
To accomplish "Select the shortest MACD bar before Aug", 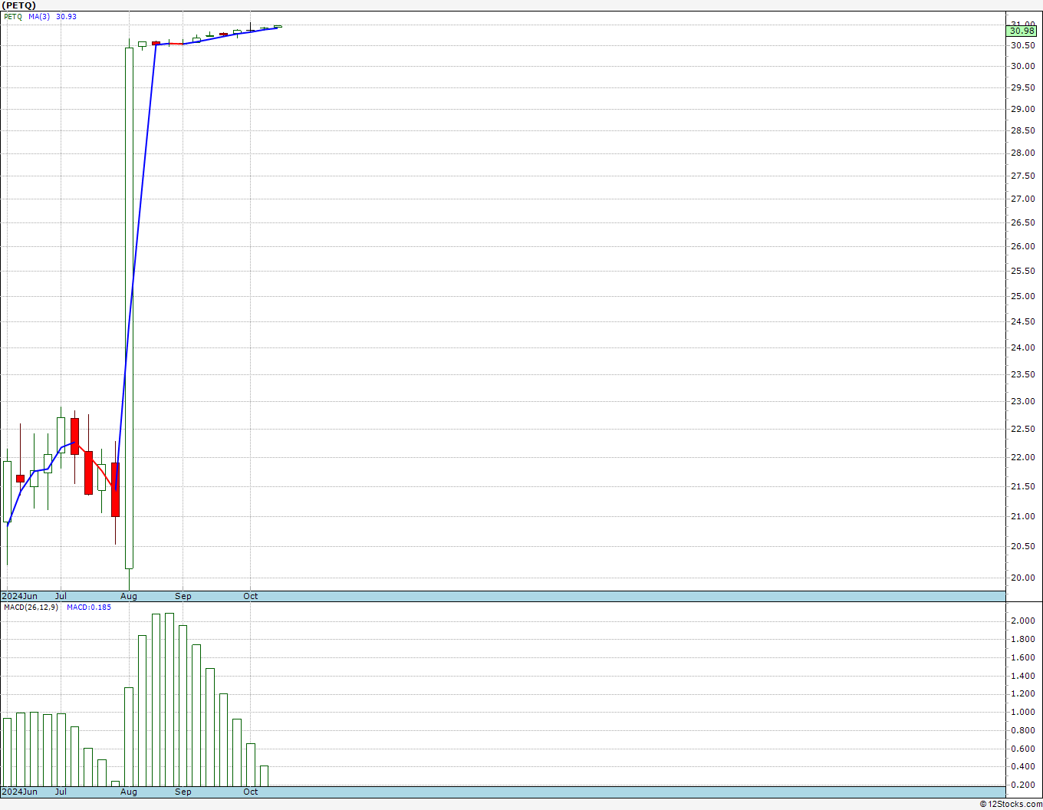I will point(115,783).
